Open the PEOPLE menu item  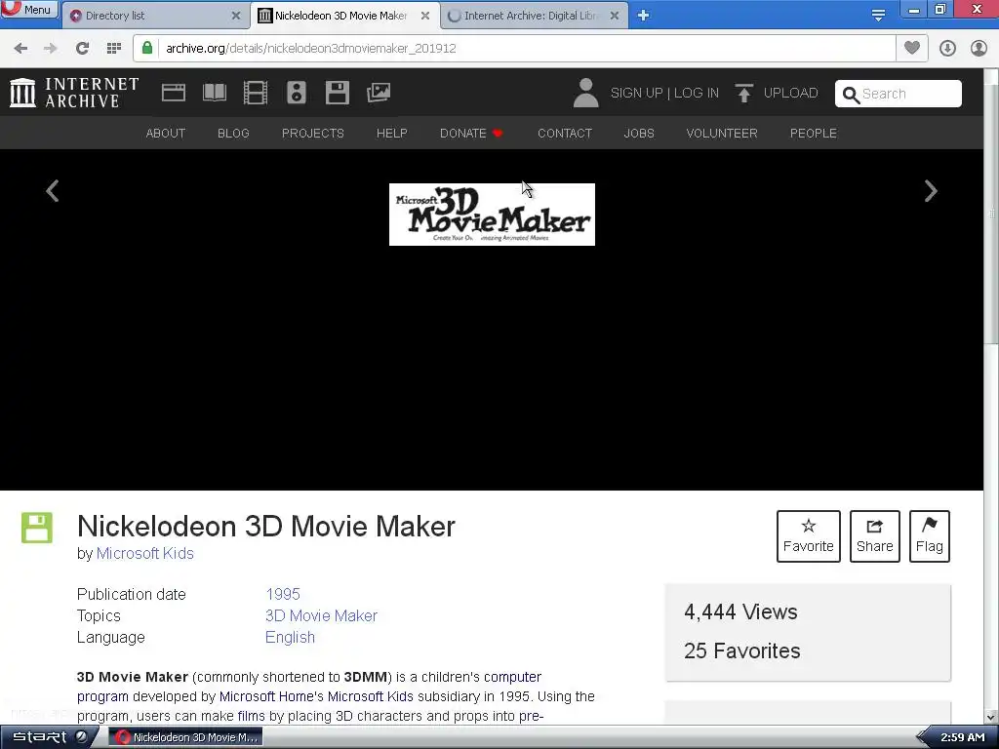tap(814, 133)
